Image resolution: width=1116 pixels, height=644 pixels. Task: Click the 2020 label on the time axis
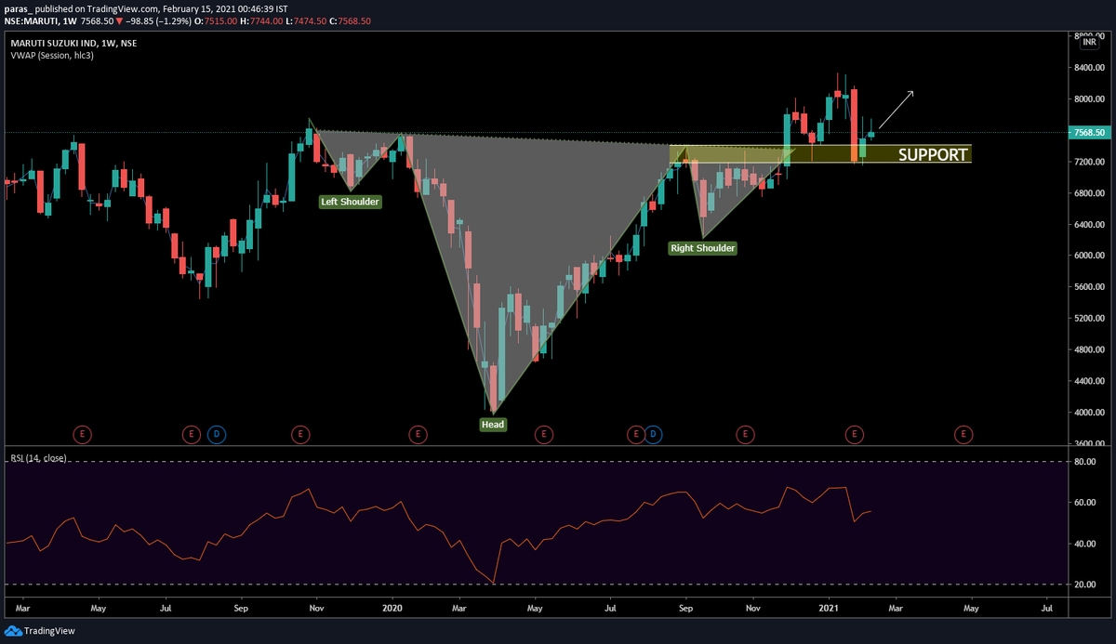click(x=392, y=610)
